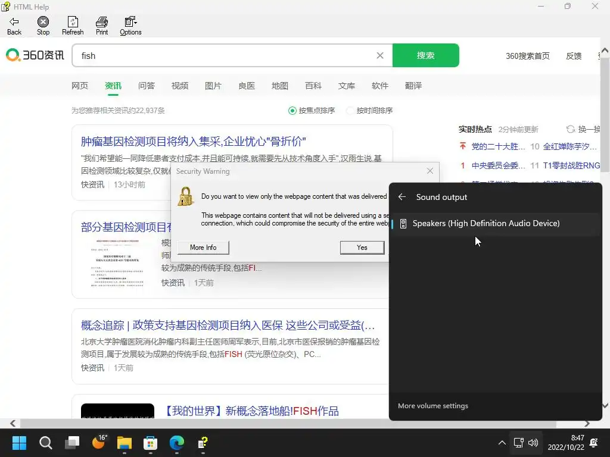
Task: Switch to the 问答 tab
Action: pos(147,86)
